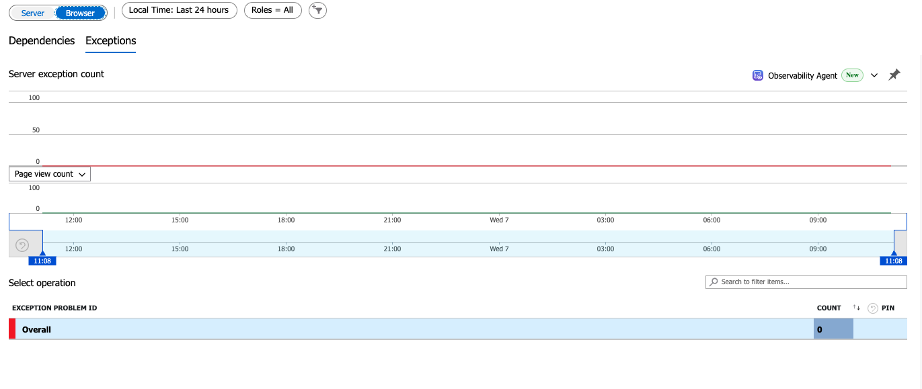Click the Observability Agent icon

click(758, 75)
